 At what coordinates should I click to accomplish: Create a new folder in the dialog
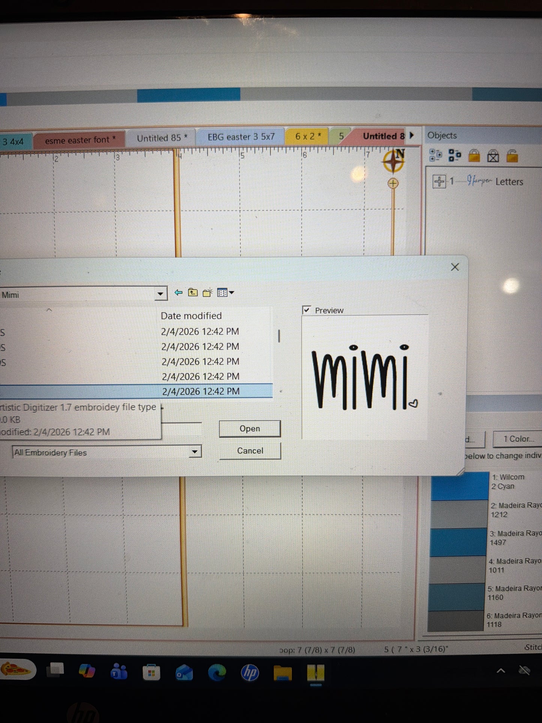(x=207, y=293)
